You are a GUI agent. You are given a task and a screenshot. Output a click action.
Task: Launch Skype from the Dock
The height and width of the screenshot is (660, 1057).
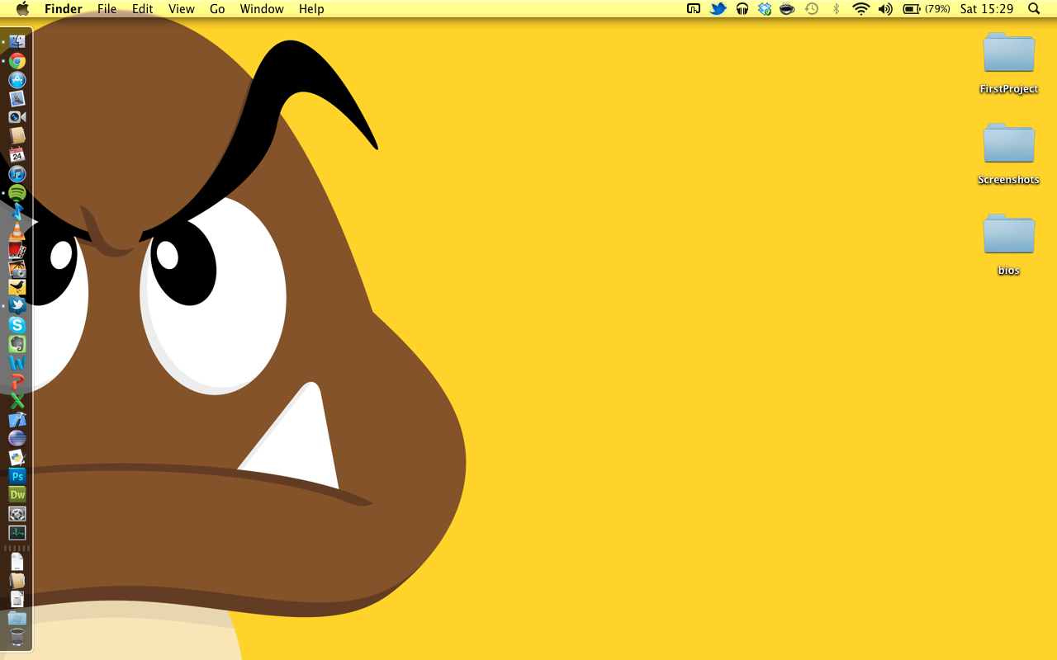click(17, 325)
